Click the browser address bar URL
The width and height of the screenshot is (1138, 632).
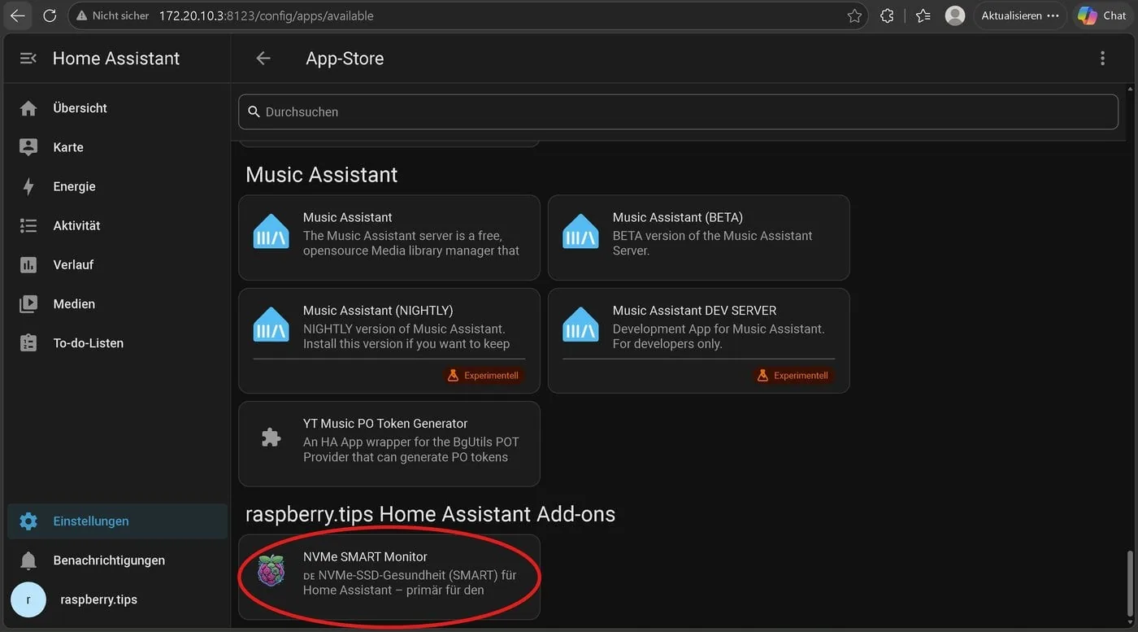[x=267, y=15]
